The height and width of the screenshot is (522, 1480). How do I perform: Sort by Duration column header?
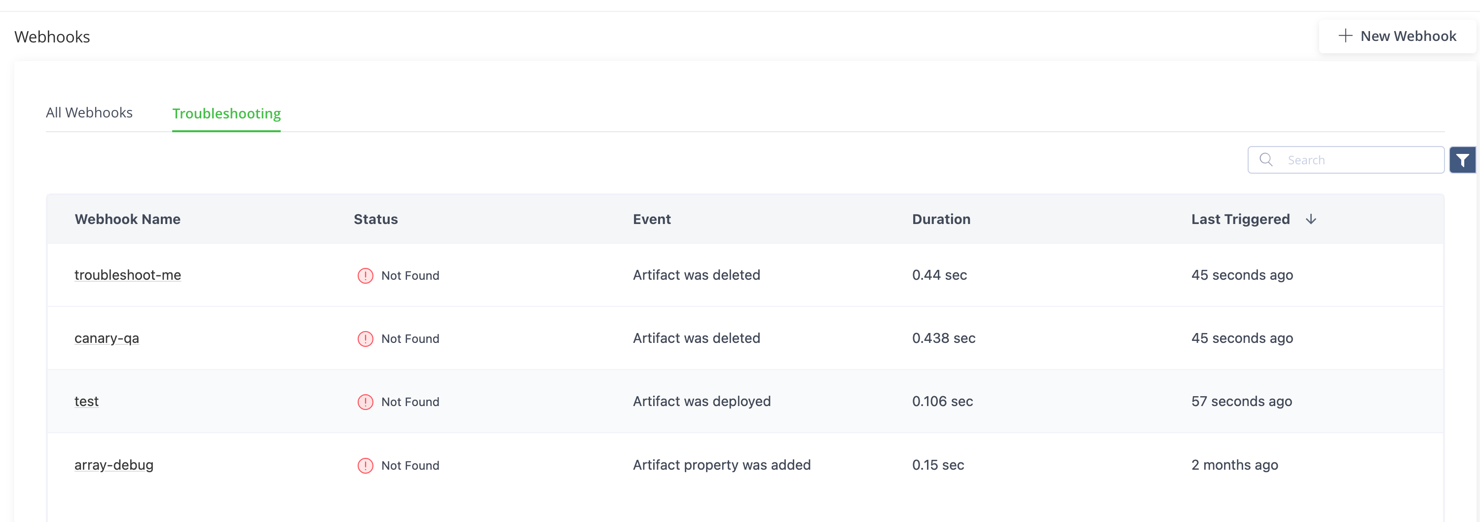click(941, 220)
